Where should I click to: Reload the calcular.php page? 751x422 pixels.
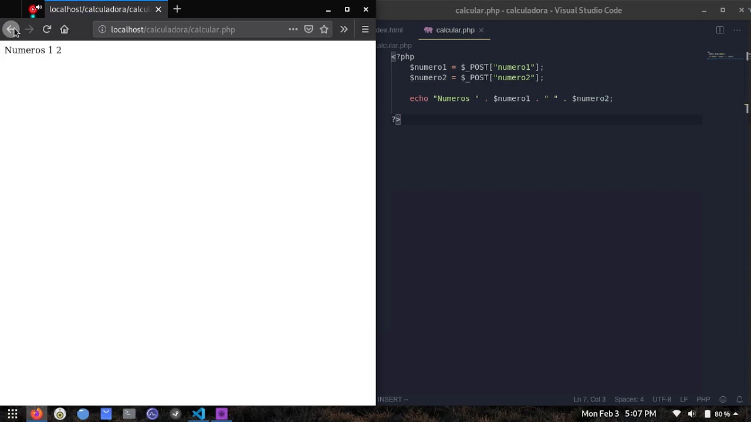(47, 29)
